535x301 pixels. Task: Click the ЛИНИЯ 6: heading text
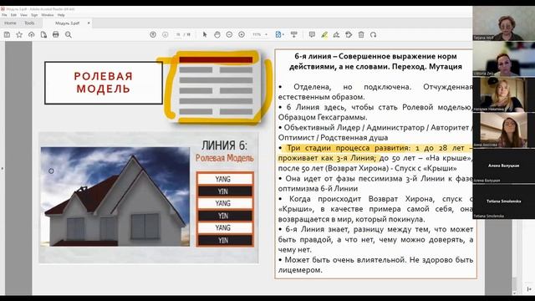click(x=224, y=145)
